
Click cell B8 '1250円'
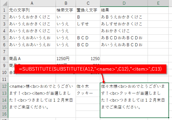(66, 59)
